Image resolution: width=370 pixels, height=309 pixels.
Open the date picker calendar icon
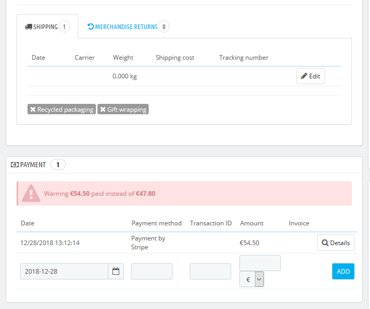click(x=116, y=272)
